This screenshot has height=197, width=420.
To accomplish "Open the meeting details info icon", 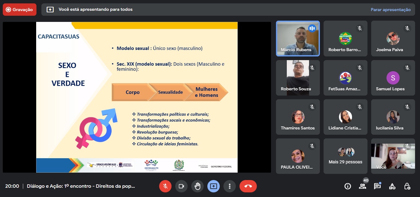I will point(348,186).
